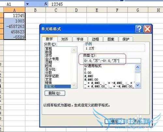This screenshot has width=163, height=132.
Task: Choose format 0.00 in the type list
Action: pyautogui.click(x=109, y=73)
